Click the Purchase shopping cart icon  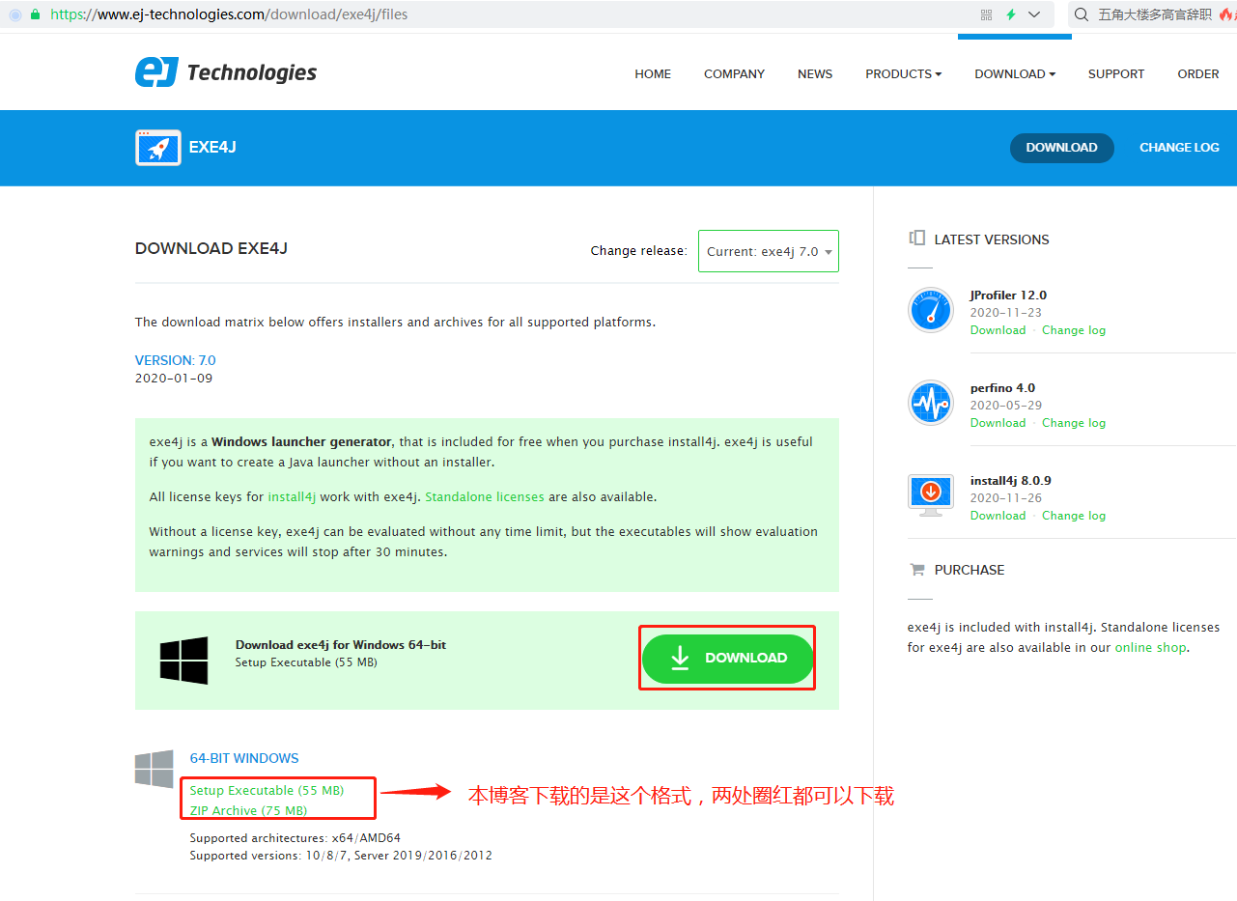916,570
